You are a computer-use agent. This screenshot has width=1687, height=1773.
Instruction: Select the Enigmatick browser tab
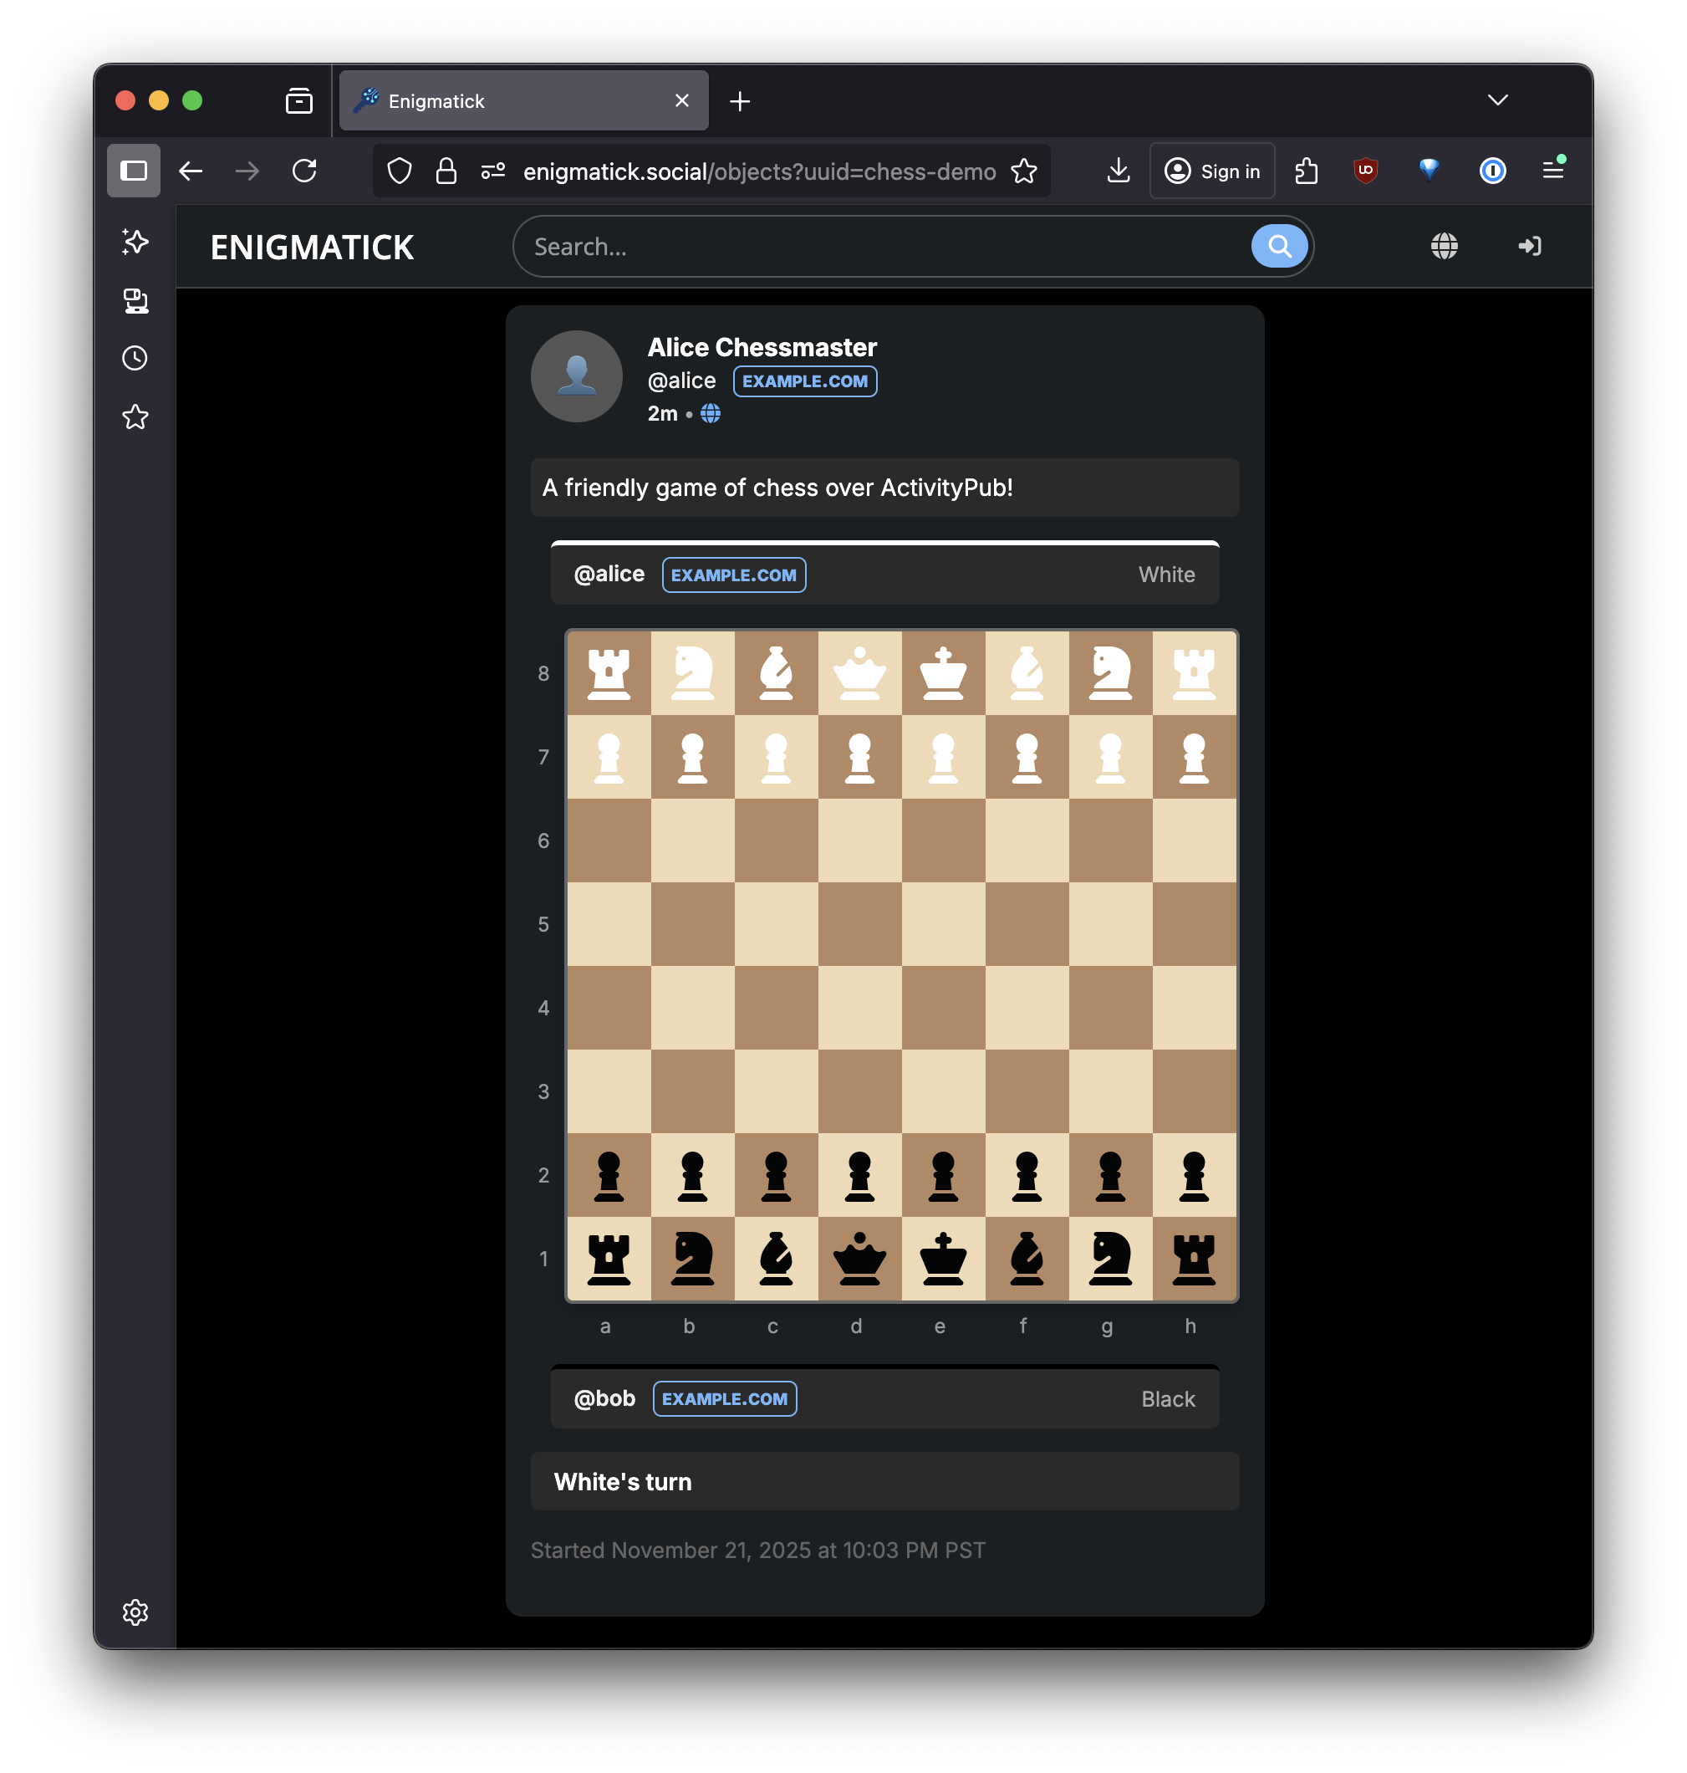512,100
